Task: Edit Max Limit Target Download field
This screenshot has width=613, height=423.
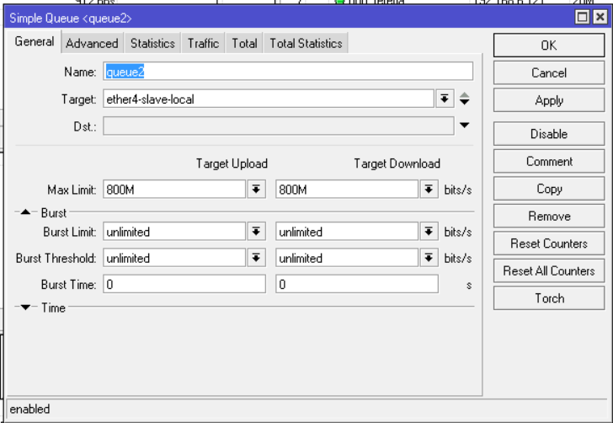Action: pos(347,190)
